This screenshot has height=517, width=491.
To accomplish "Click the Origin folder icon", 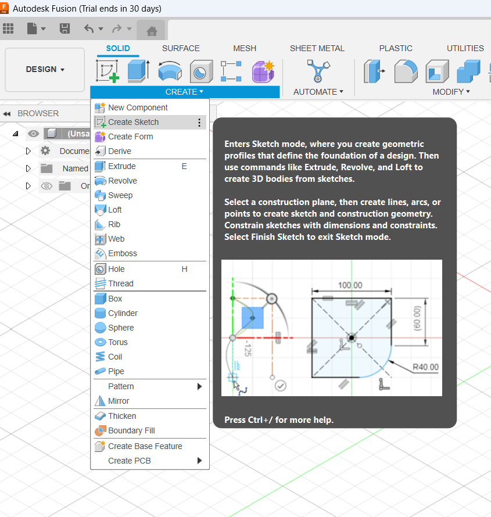I will (64, 186).
